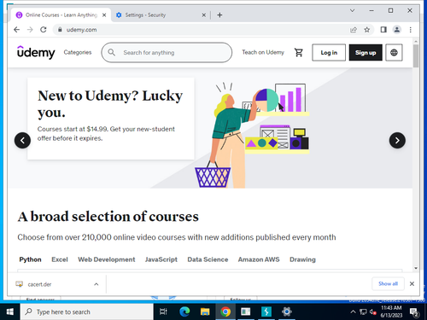Click the scrollbar down arrow
Screen dimensions: 427x320
pos(416,268)
